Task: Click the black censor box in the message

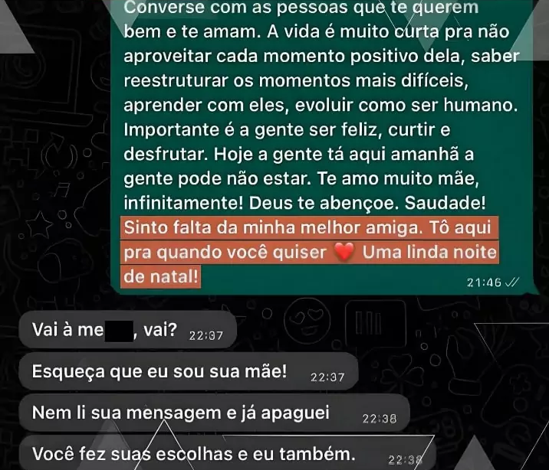Action: pos(119,331)
